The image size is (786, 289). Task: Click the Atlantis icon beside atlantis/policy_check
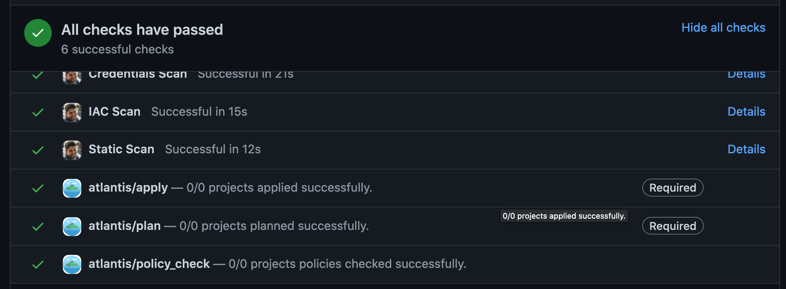72,264
